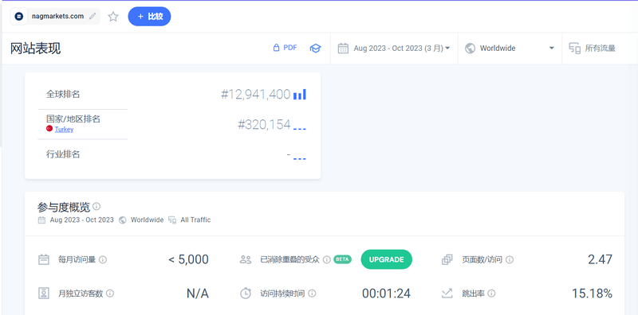Click the small globe icon under 参与度概览

[x=123, y=220]
